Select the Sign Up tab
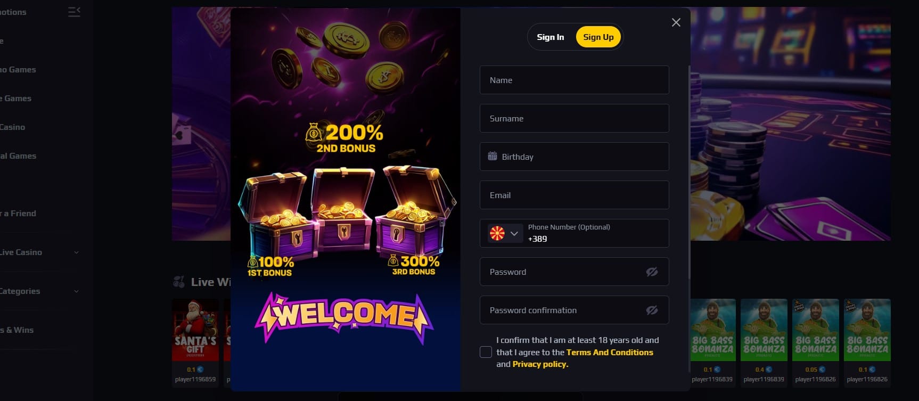This screenshot has width=919, height=401. point(598,37)
